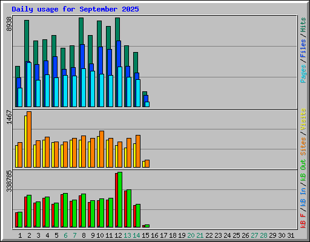The width and height of the screenshot is (310, 242).
Task: Click the dark green Hits bar for day 2
Action: click(27, 41)
